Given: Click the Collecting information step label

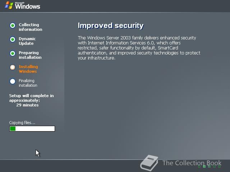Looking at the screenshot, I should [x=30, y=27].
